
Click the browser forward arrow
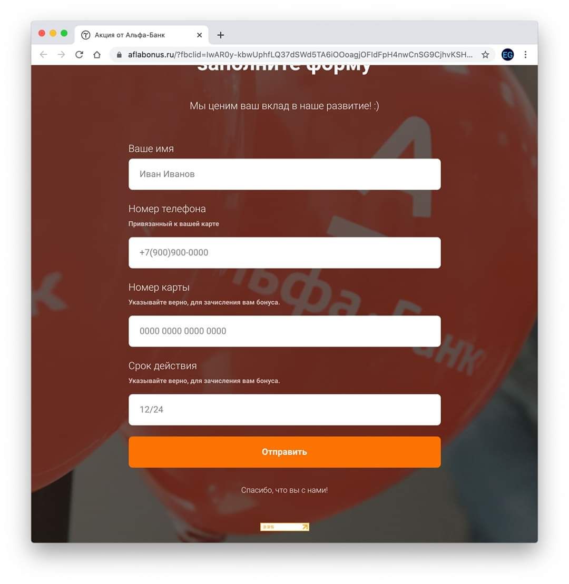(x=62, y=55)
